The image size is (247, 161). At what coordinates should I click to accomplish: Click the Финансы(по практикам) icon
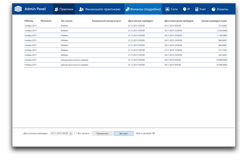coord(81,9)
